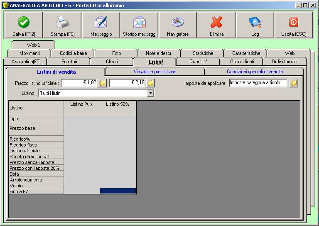
Task: Click Sconto da listino uff. row header
Action: coord(36,156)
